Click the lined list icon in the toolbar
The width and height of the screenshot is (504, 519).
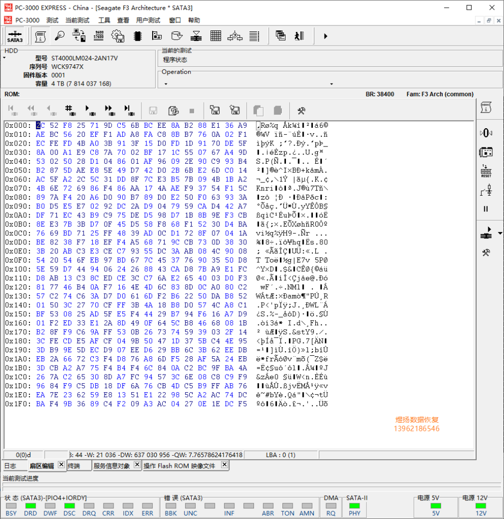255,36
